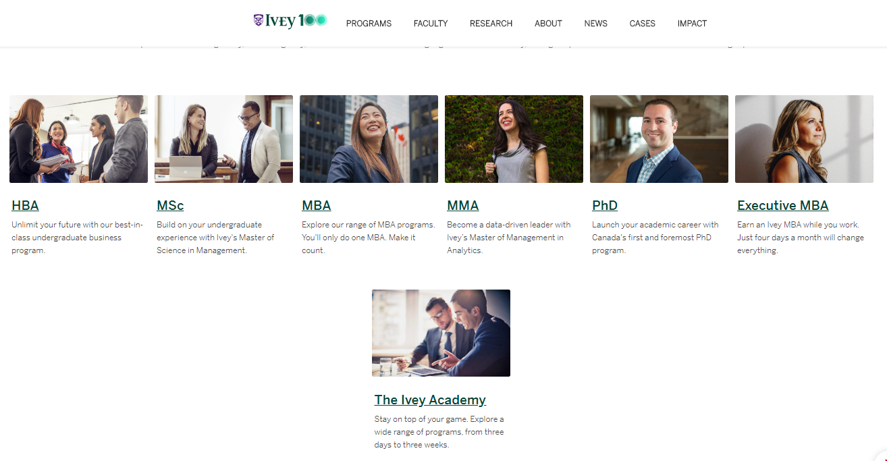887x461 pixels.
Task: Open the MMA program heading
Action: click(x=462, y=206)
